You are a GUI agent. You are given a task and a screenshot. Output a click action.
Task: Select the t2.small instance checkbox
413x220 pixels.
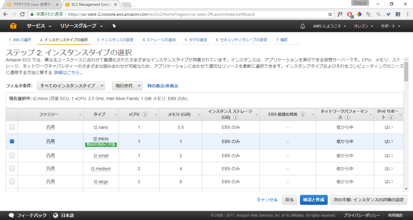(12, 156)
